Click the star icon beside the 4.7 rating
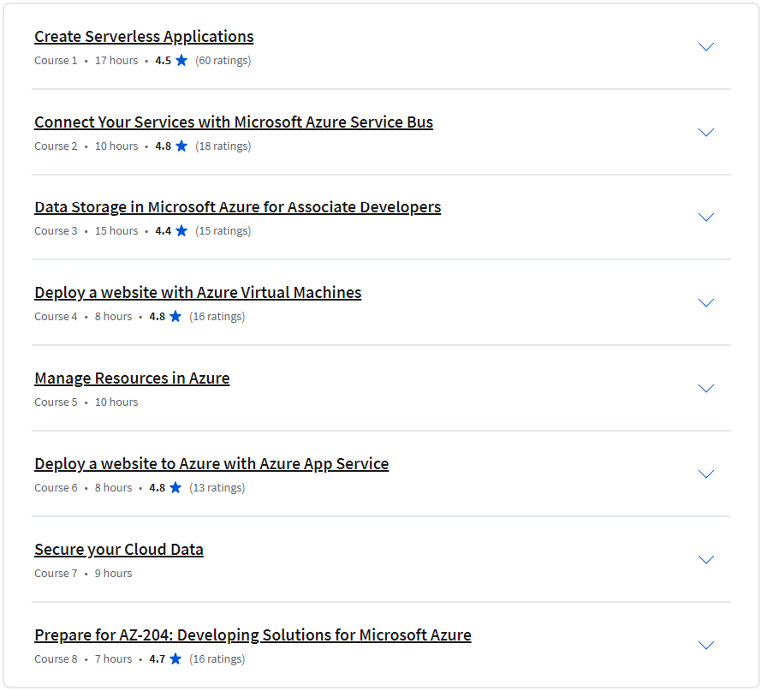Screen dimensions: 767x691 (x=175, y=658)
